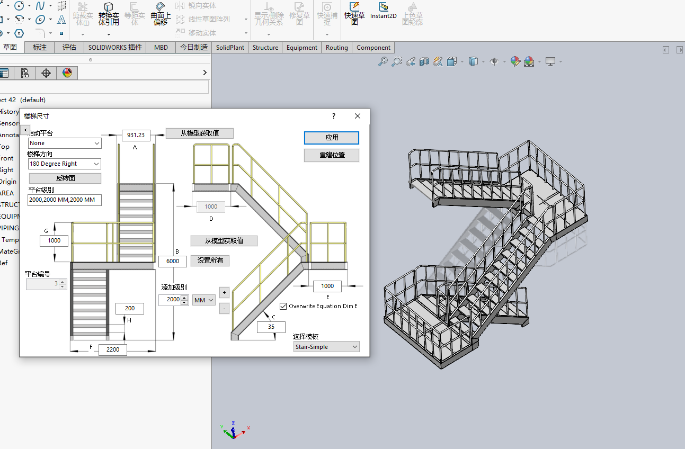The image size is (685, 449).
Task: Switch to the Structure tab
Action: pyautogui.click(x=265, y=48)
